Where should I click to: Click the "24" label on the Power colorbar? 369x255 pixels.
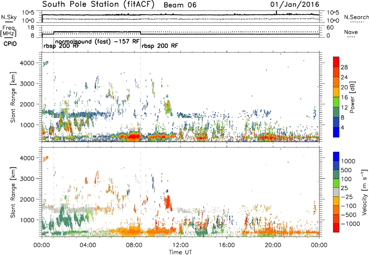click(344, 77)
